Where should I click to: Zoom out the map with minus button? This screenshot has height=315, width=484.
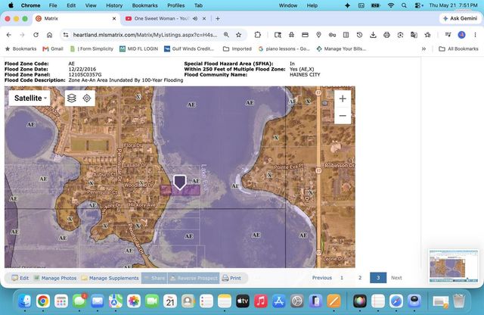(x=343, y=116)
